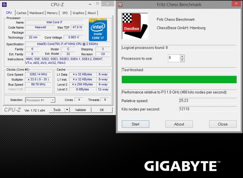
Task: Click the green benchmark progress bar
Action: (x=179, y=79)
